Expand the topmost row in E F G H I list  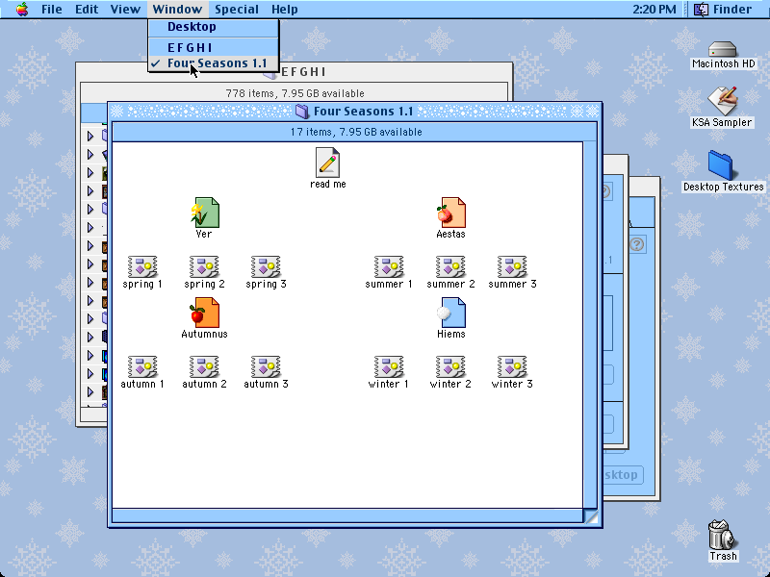pos(90,136)
